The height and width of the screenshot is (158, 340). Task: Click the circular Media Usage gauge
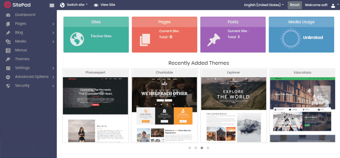(x=290, y=38)
